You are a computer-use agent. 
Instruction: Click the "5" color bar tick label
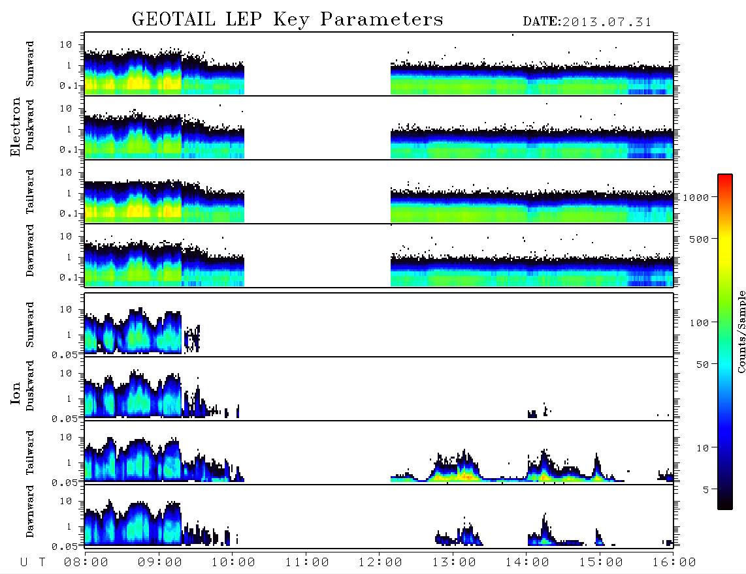click(706, 490)
